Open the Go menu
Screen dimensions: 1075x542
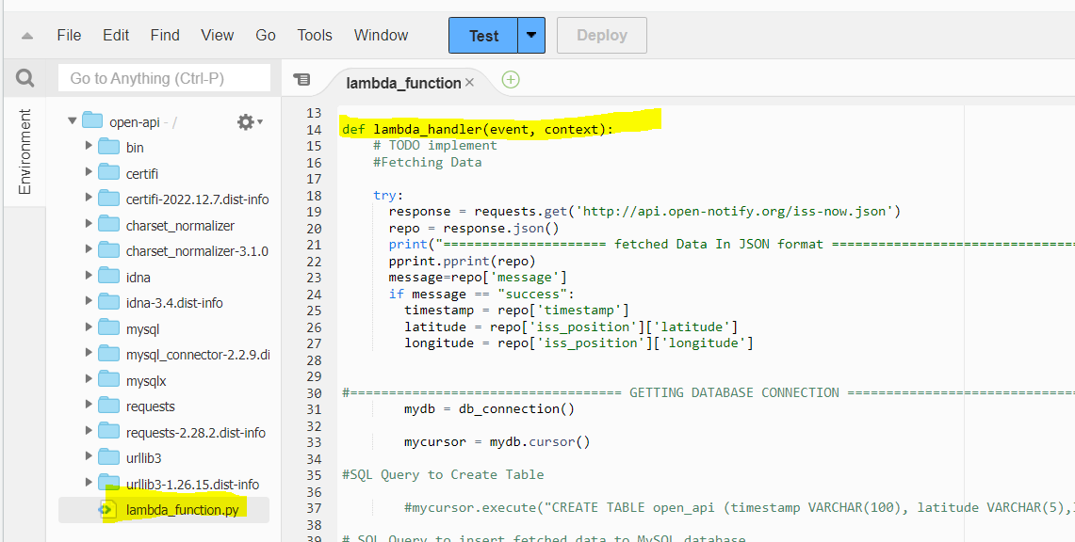point(266,36)
